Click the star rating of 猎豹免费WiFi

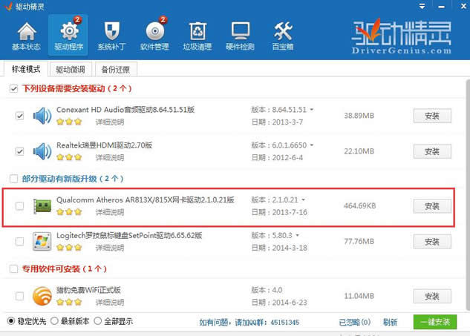[x=69, y=302]
